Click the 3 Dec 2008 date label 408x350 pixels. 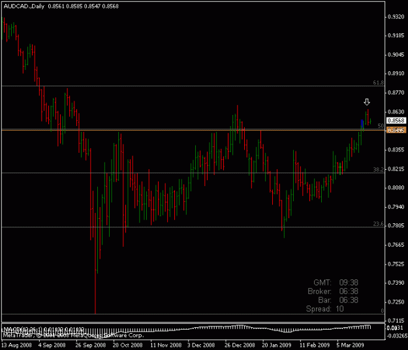click(201, 345)
